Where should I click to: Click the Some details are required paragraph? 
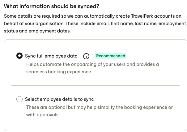(95, 23)
